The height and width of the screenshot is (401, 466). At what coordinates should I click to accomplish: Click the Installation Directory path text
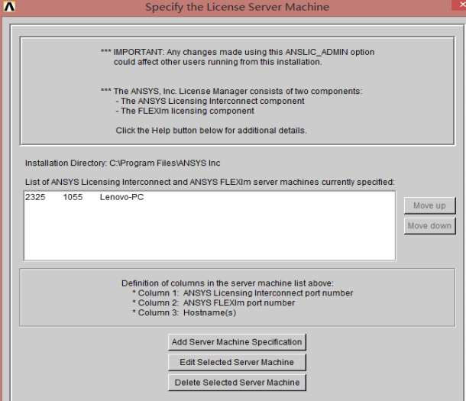pyautogui.click(x=122, y=163)
